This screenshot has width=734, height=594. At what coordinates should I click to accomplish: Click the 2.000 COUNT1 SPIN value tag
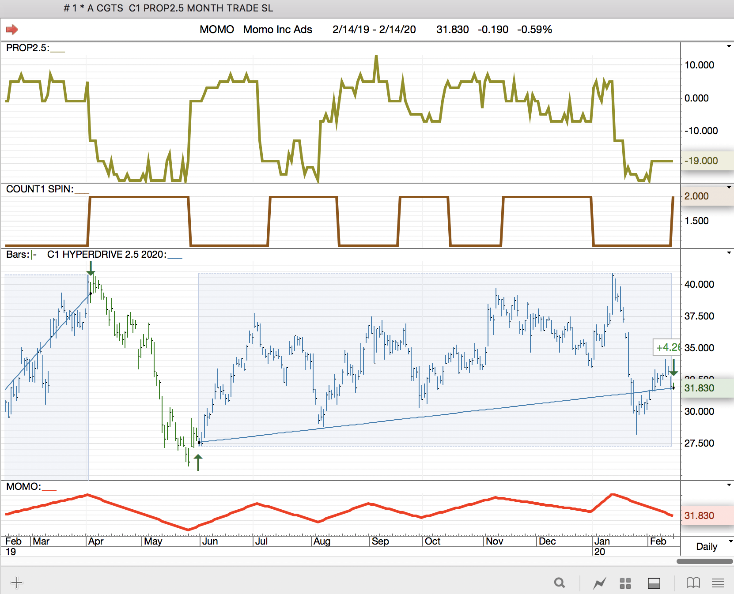[707, 196]
